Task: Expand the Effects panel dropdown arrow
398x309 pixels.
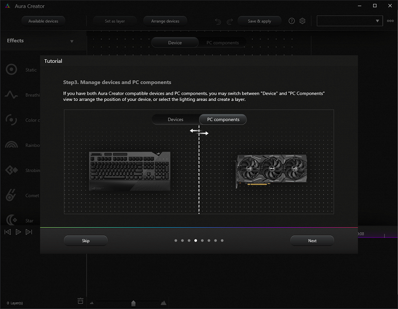Action: (x=72, y=41)
